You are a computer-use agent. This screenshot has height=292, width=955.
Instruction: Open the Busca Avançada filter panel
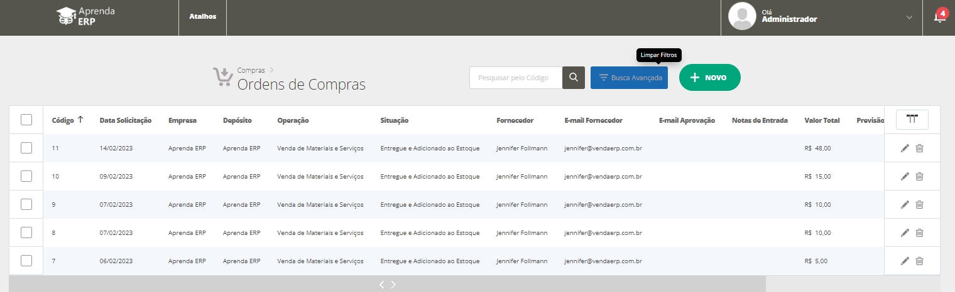coord(629,78)
